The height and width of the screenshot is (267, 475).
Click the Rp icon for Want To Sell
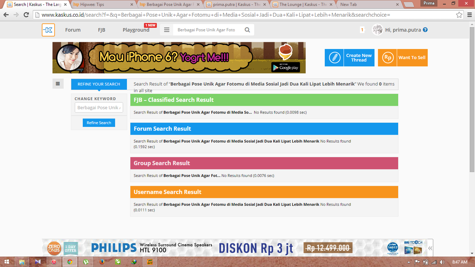[387, 58]
